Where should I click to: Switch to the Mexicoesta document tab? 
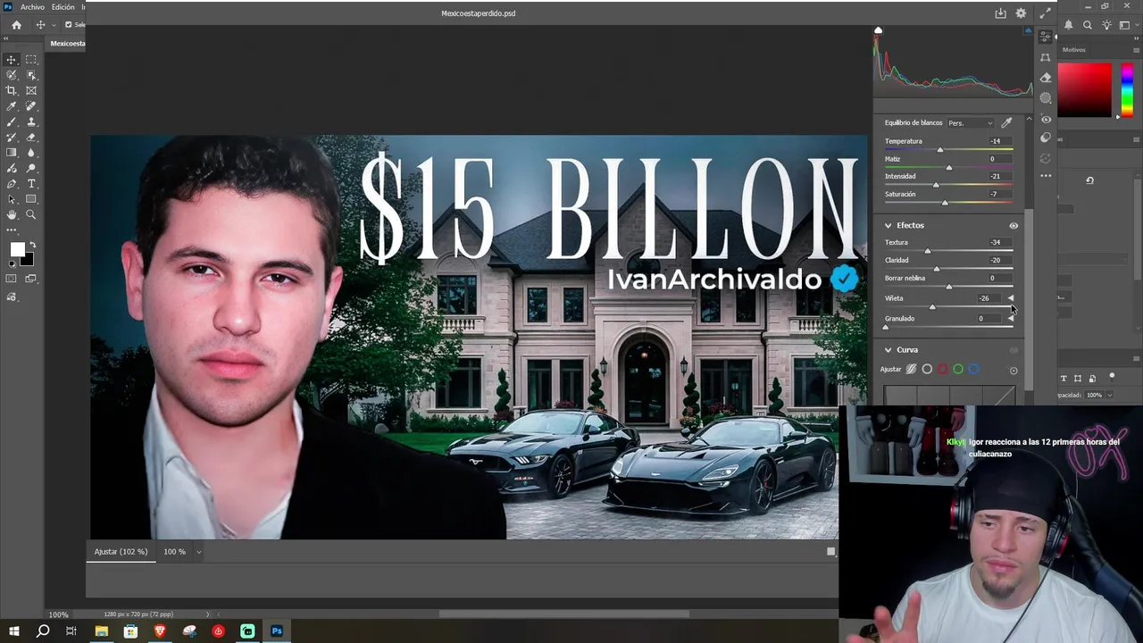[x=67, y=44]
